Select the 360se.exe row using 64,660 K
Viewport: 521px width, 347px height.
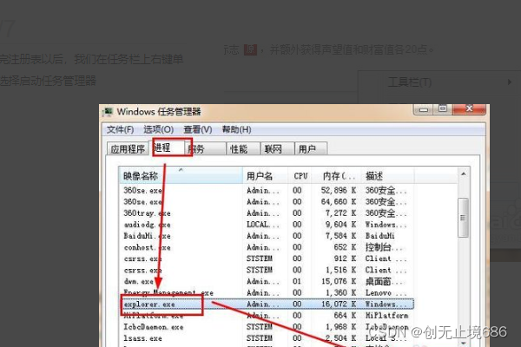(267, 201)
